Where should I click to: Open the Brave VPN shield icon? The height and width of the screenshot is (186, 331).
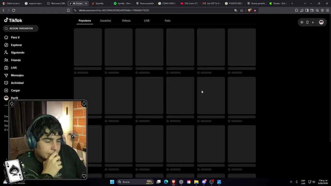click(x=322, y=10)
